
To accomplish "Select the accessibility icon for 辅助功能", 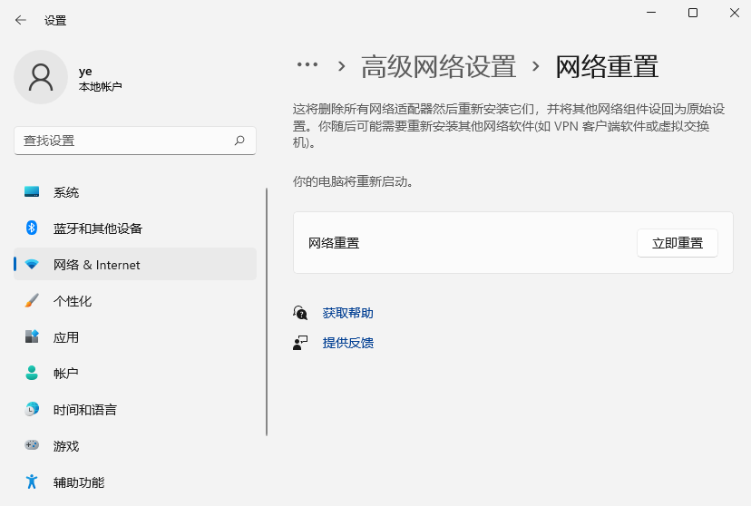I will pos(32,482).
